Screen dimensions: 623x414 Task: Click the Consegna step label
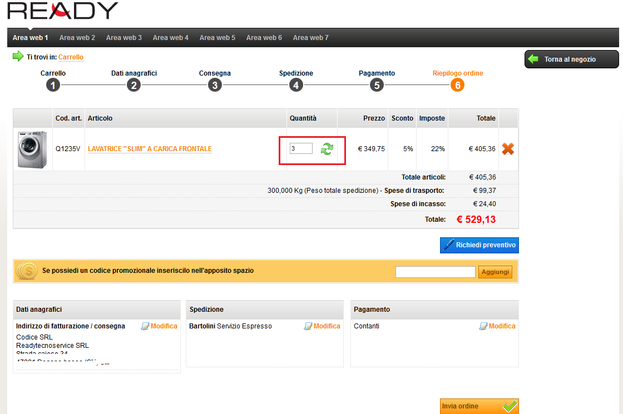coord(215,73)
